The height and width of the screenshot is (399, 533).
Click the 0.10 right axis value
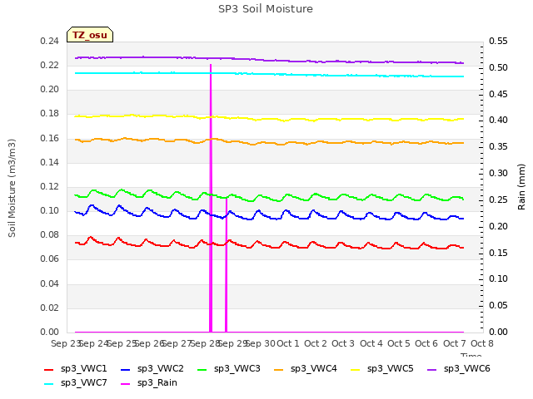click(x=498, y=279)
